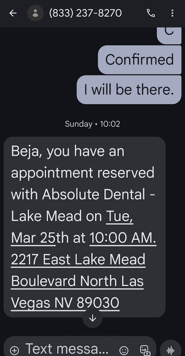
Task: Open the three-dot overflow menu
Action: (172, 13)
